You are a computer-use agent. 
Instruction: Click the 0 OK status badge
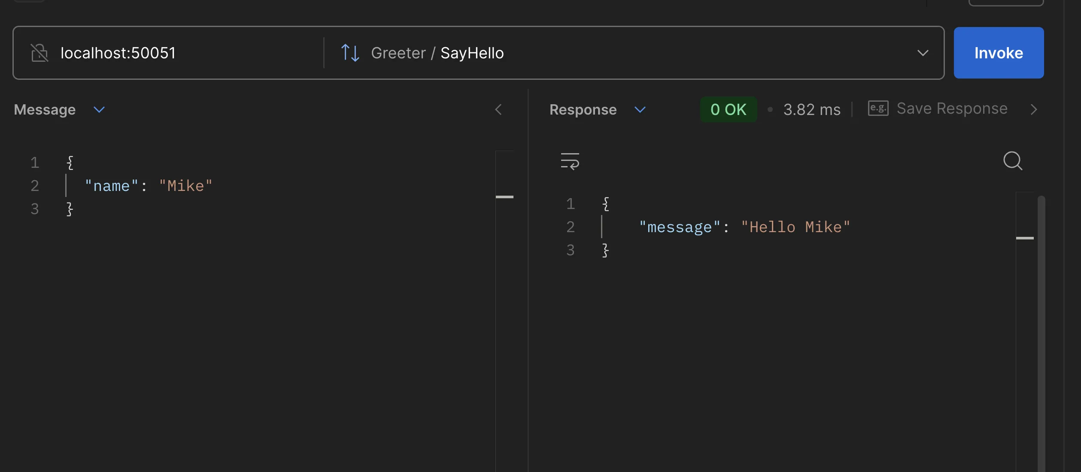tap(728, 109)
